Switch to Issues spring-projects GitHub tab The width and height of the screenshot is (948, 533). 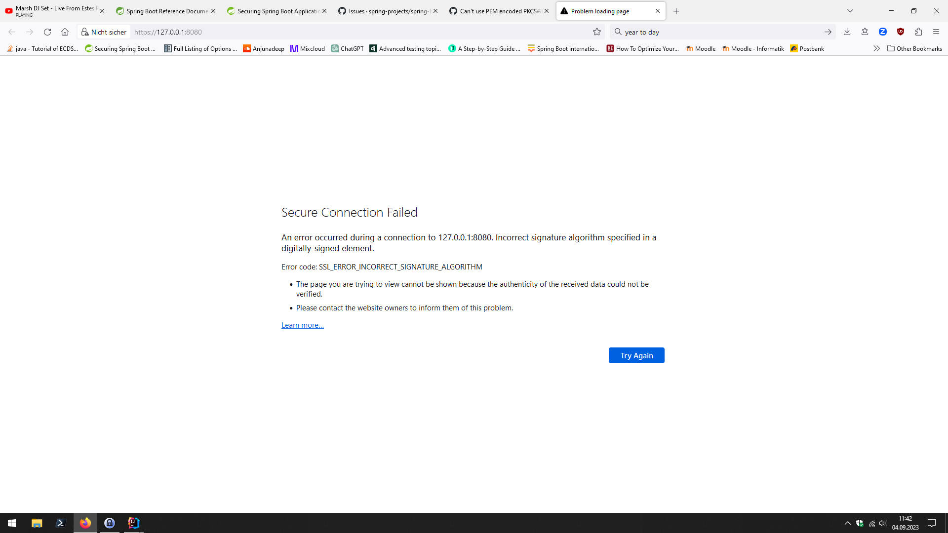(384, 11)
